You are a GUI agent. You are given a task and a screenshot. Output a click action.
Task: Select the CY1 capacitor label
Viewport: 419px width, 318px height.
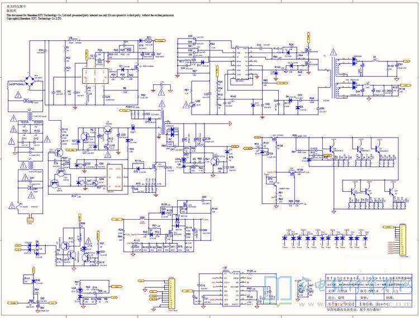[24, 139]
